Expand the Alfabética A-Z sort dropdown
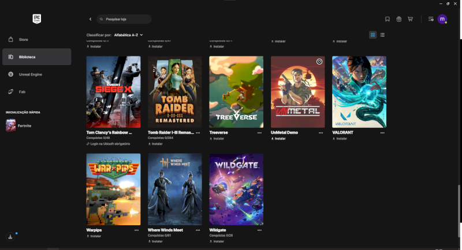 128,35
